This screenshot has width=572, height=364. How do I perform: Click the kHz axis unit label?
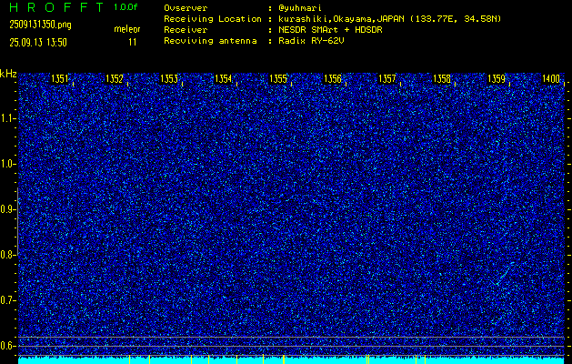pyautogui.click(x=8, y=74)
